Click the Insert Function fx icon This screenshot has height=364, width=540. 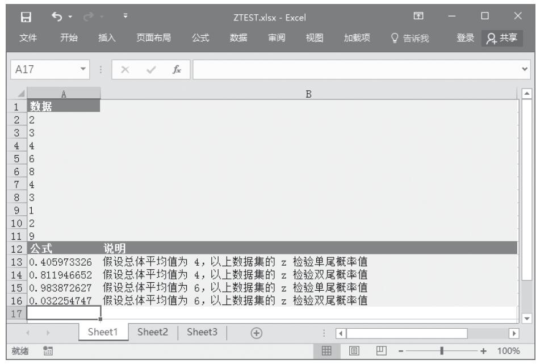pos(178,69)
